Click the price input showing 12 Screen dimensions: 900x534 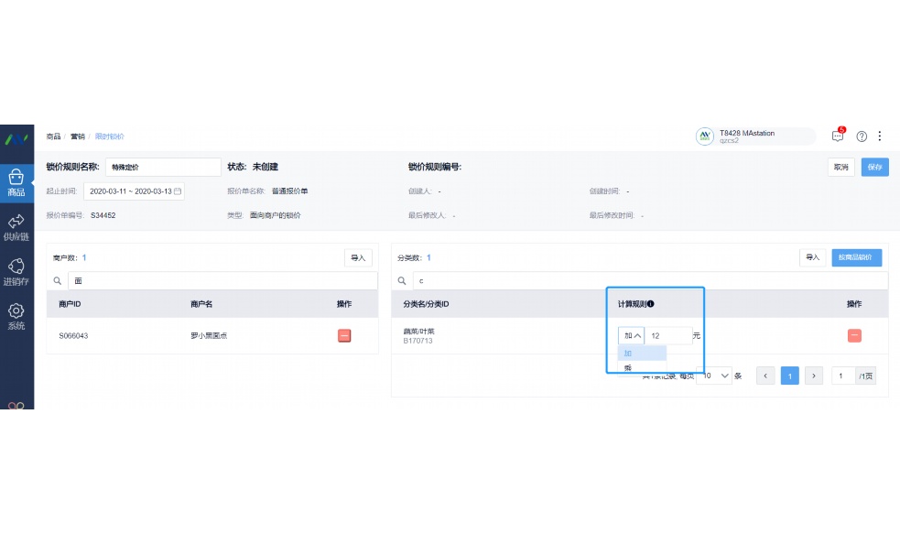click(667, 335)
